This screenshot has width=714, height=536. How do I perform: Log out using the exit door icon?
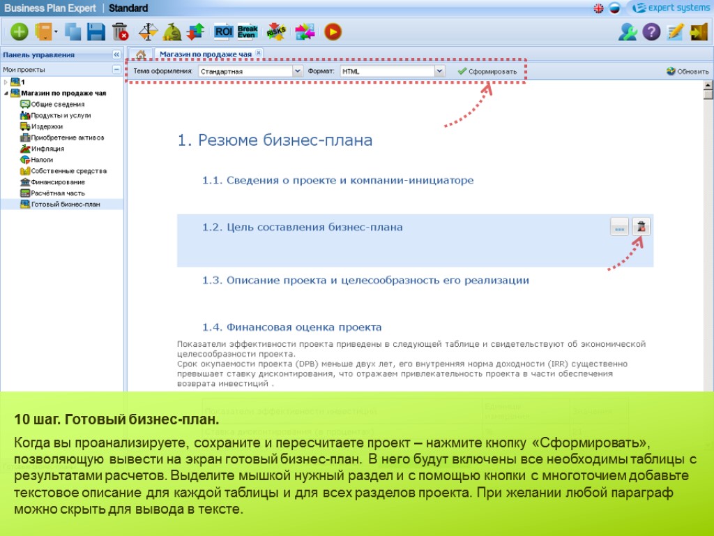(699, 32)
